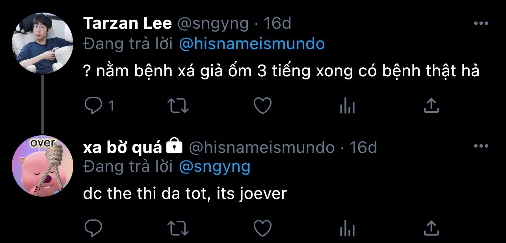Open the xa bờ quá display name
506x243 pixels.
[123, 147]
